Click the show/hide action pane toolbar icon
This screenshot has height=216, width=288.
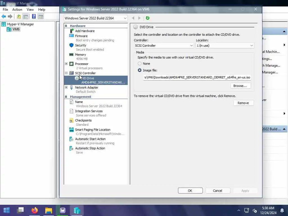(x=40, y=17)
